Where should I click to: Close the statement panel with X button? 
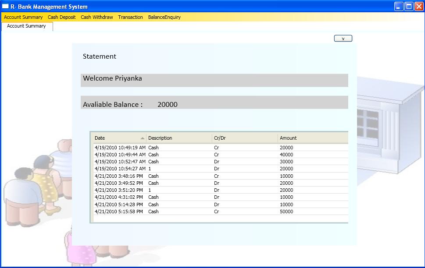[343, 39]
